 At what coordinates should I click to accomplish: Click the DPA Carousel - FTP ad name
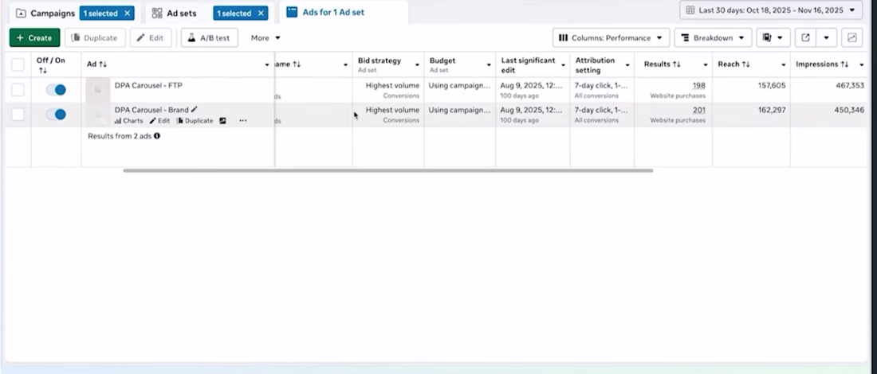(x=148, y=85)
